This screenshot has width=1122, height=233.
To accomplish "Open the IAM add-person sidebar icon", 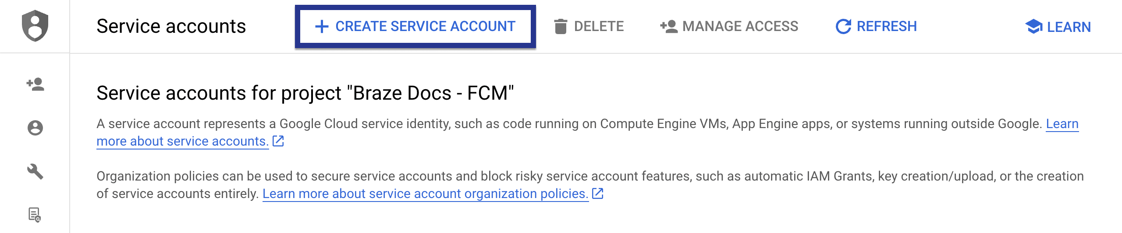I will coord(35,84).
